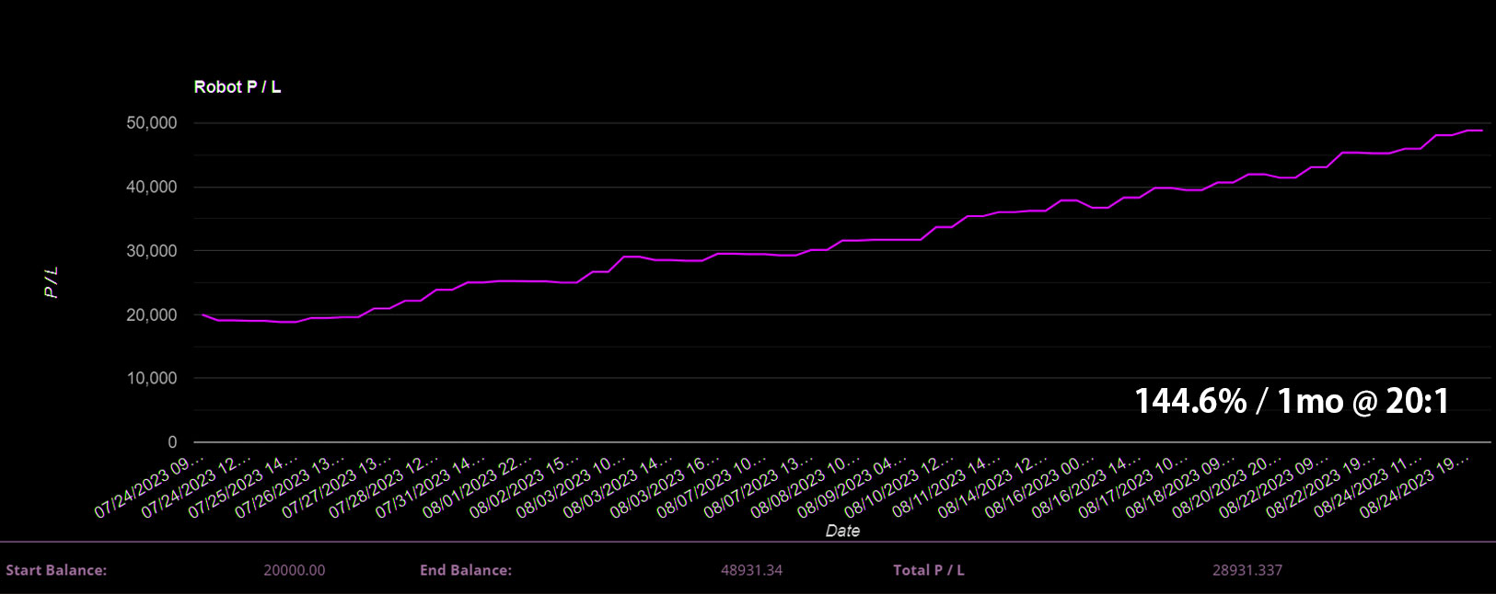Click the 50,000 y-axis label

coord(151,123)
